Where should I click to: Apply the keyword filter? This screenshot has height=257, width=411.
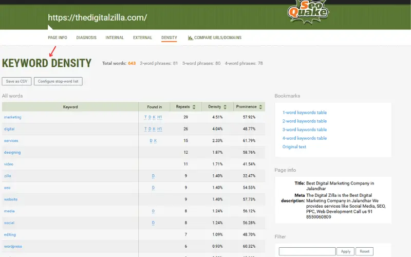coord(346,251)
